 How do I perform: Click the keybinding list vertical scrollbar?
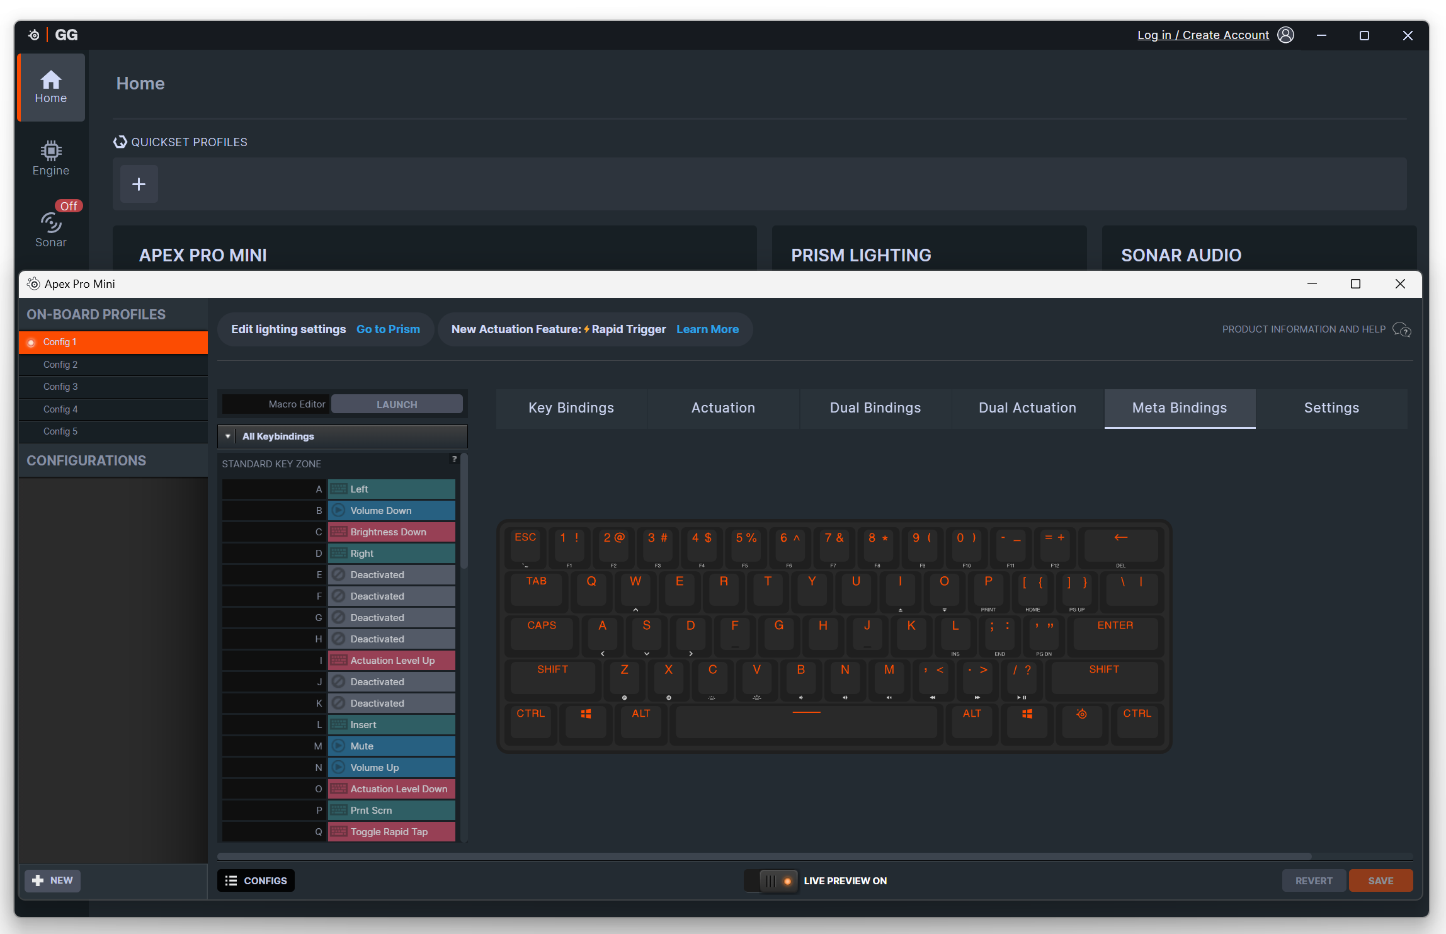pos(464,511)
